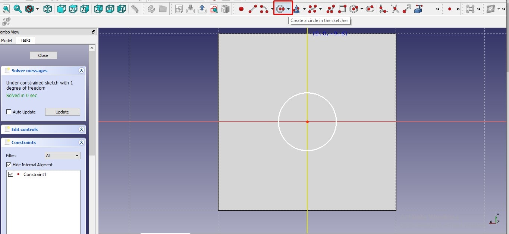This screenshot has height=234, width=509.
Task: Switch to the bottom view cube
Action: pos(110,9)
